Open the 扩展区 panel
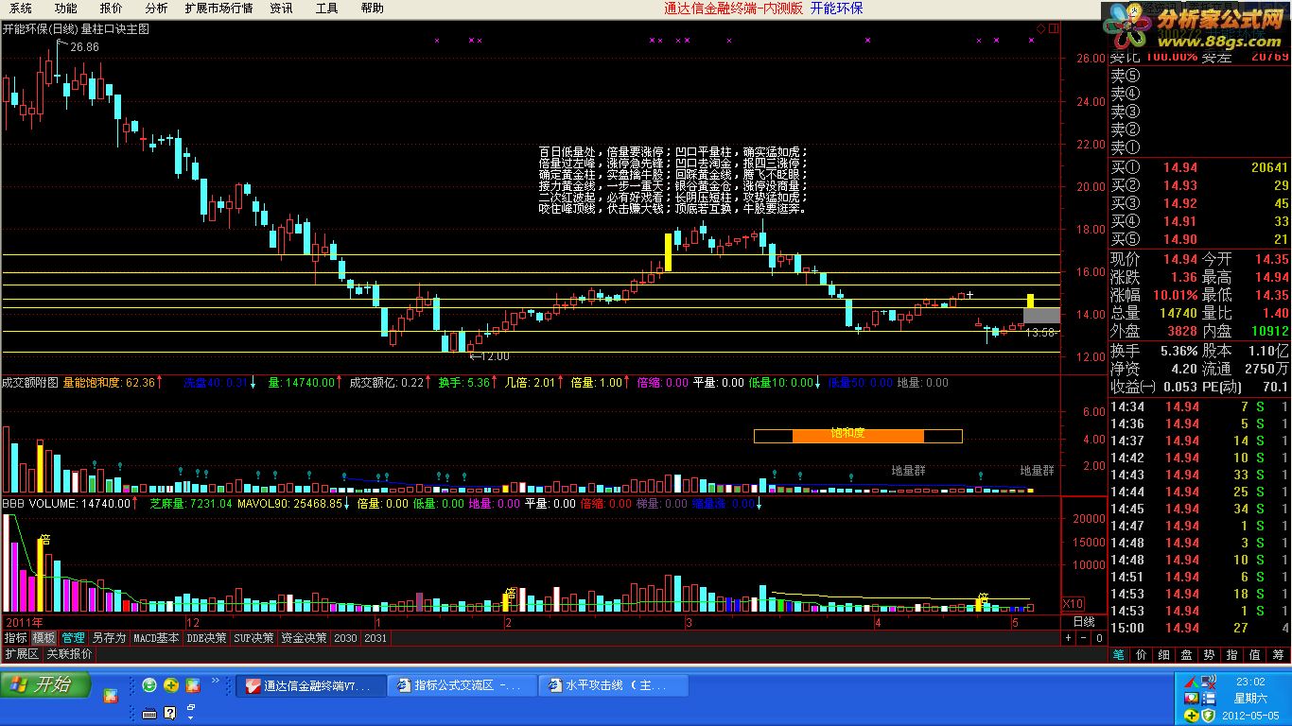The image size is (1292, 726). point(21,653)
